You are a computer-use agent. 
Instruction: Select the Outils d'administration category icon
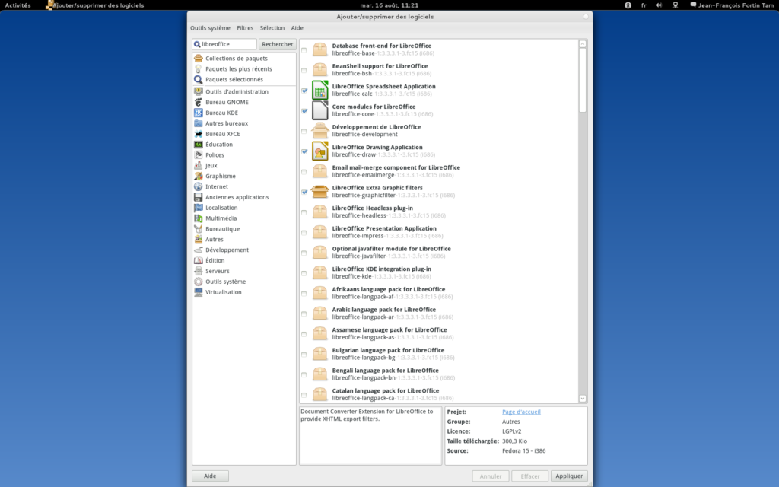[x=199, y=91]
